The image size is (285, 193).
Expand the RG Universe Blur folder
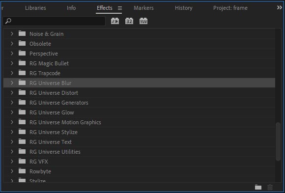click(12, 83)
